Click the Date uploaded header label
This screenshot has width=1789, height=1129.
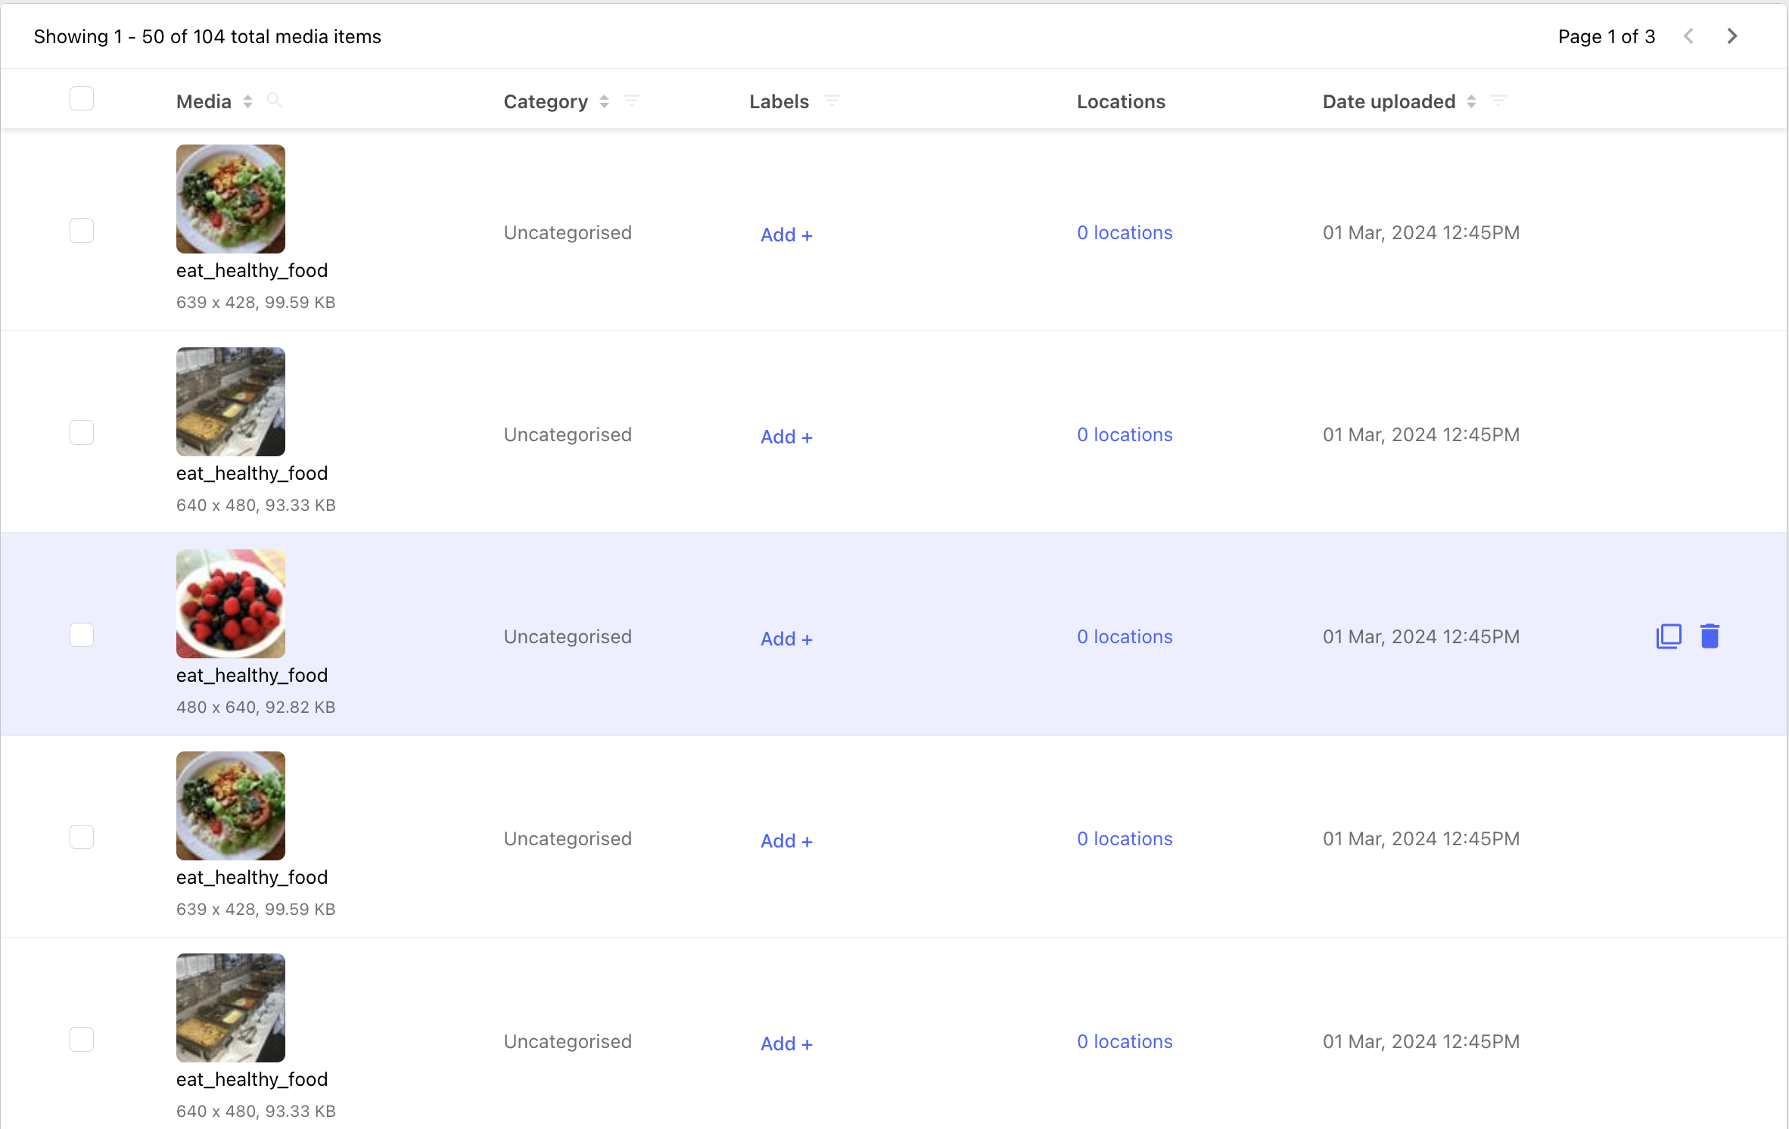pos(1389,101)
